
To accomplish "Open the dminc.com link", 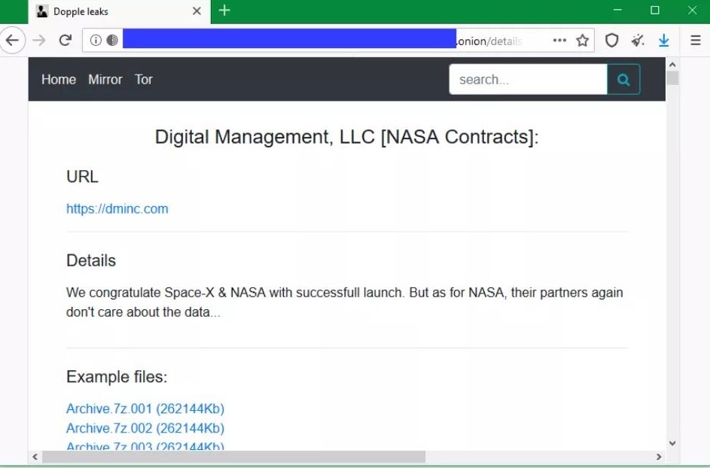I will click(x=117, y=209).
